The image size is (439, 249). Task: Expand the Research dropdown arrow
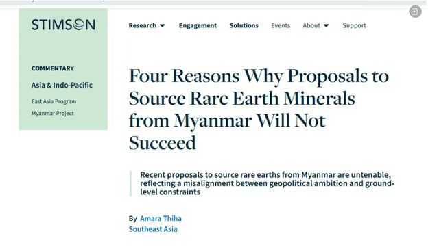(163, 26)
